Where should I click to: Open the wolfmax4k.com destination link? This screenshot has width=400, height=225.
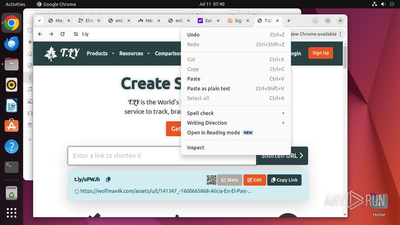click(166, 191)
